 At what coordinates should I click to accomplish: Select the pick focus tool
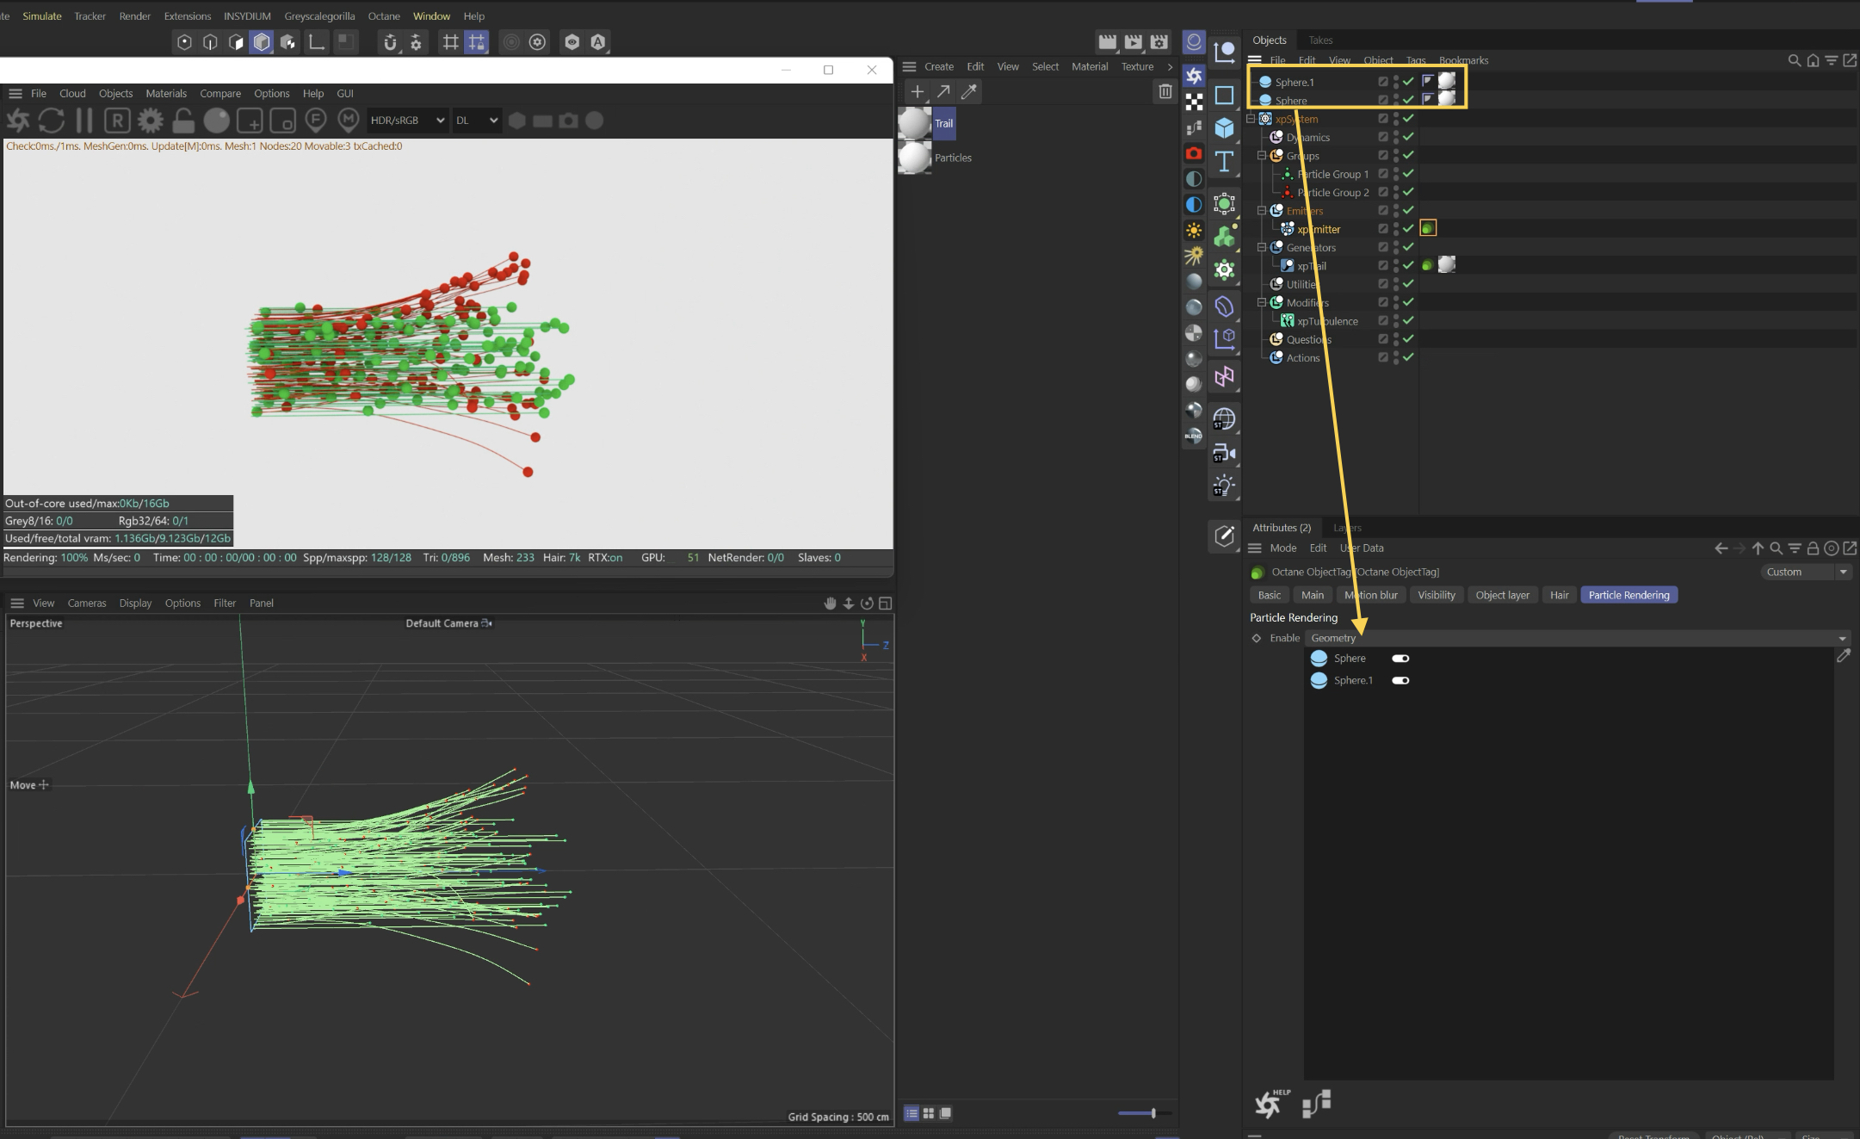pos(316,121)
